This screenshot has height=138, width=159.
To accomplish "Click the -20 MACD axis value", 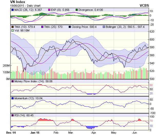I will tap(152, 25).
